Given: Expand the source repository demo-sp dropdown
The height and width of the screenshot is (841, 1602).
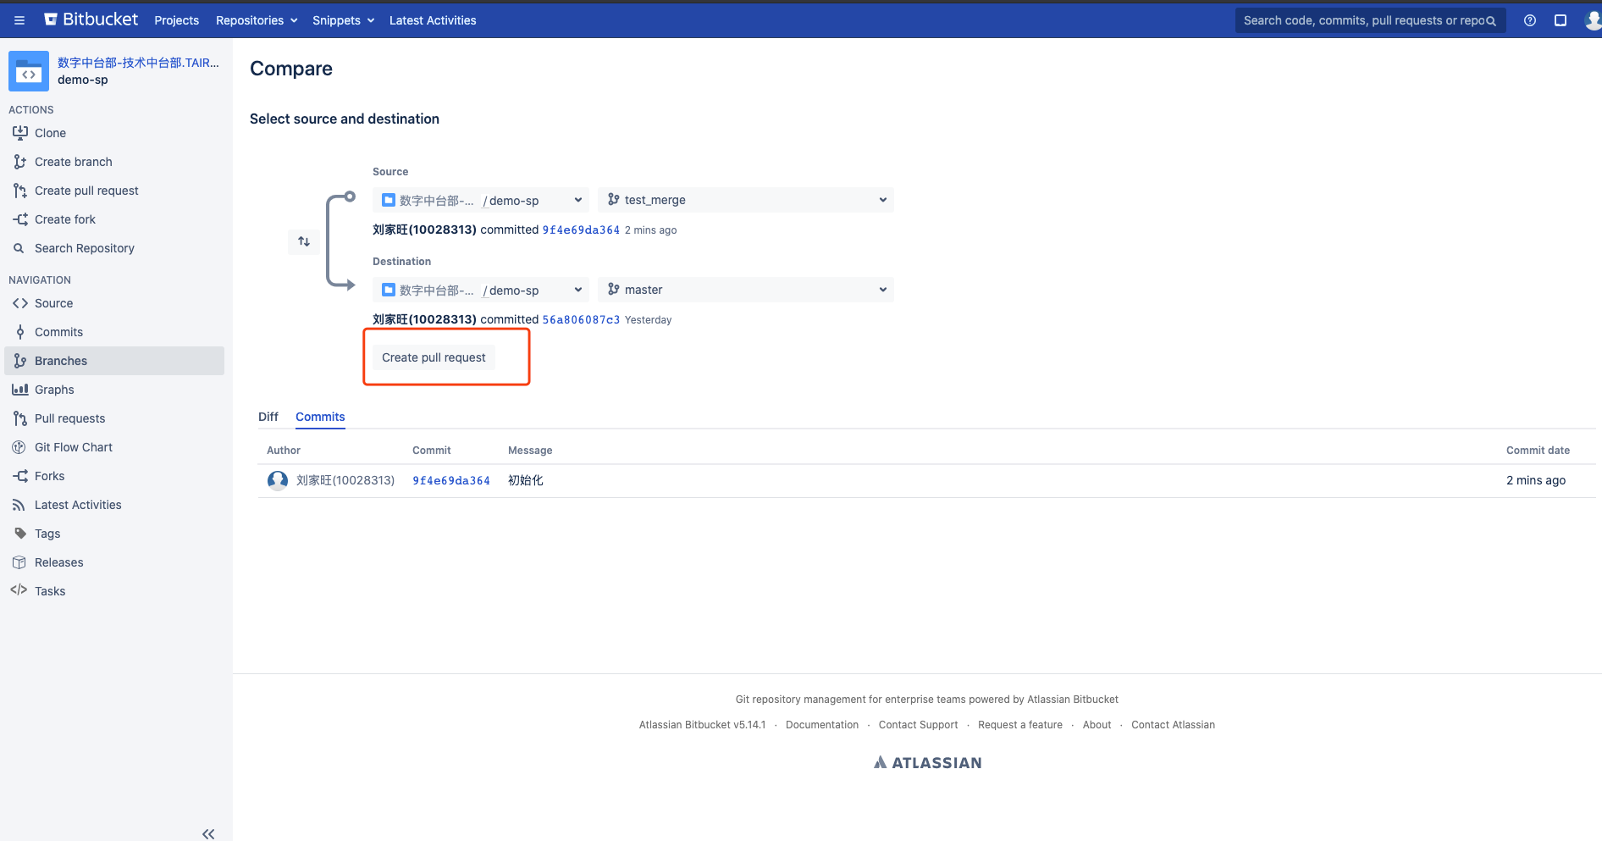Looking at the screenshot, I should click(480, 200).
